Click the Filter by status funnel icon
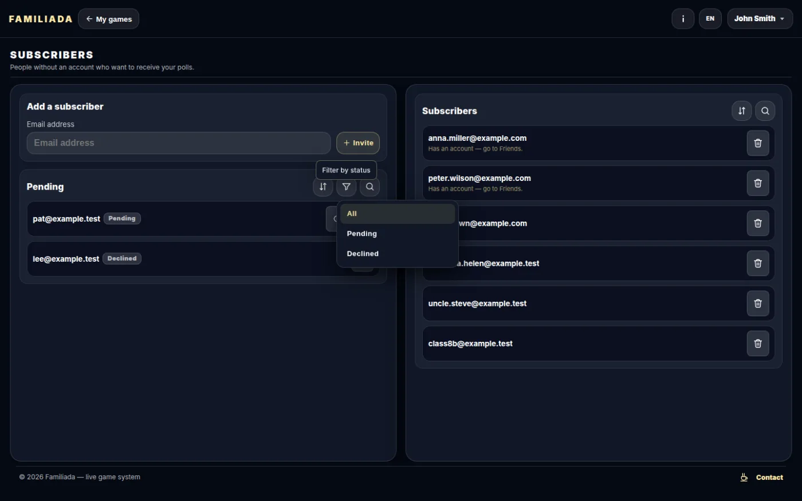The image size is (802, 501). pos(347,187)
